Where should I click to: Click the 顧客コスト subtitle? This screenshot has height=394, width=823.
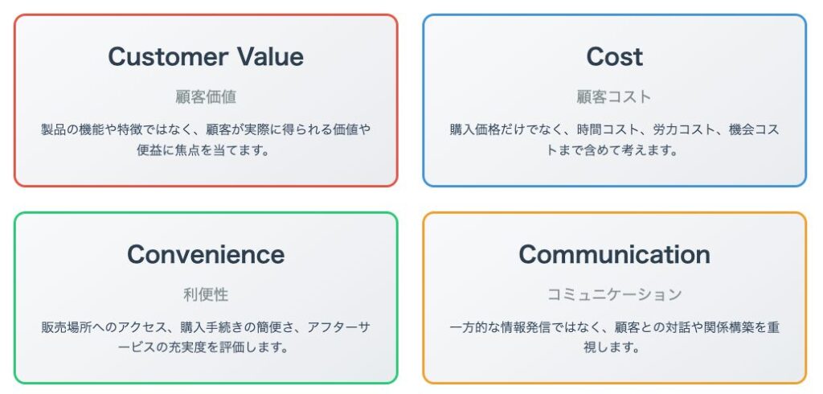coord(614,97)
